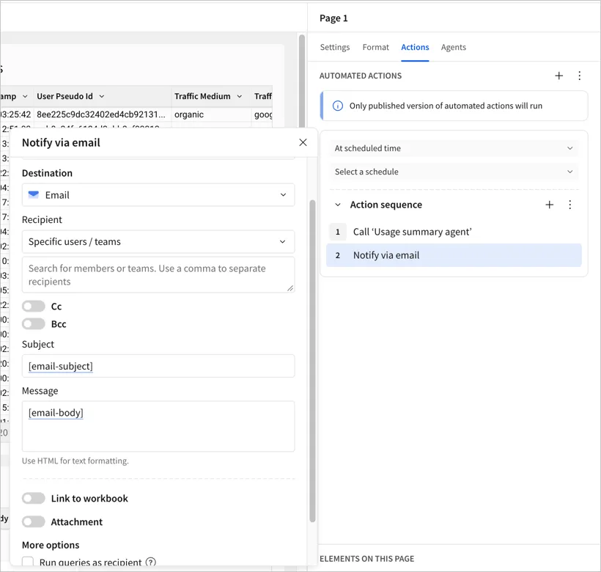This screenshot has height=572, width=601.
Task: Turn on Link to workbook
Action: [x=33, y=499]
